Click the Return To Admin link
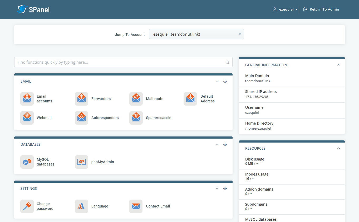Viewport: 359px width, 222px height. point(321,10)
